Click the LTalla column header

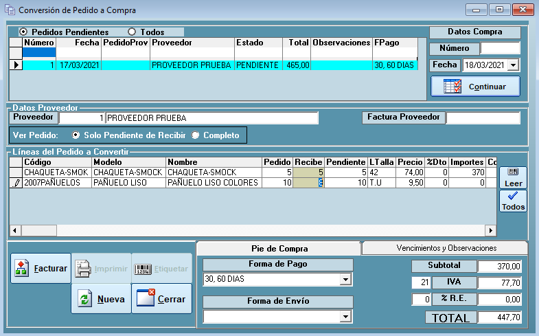[x=382, y=162]
